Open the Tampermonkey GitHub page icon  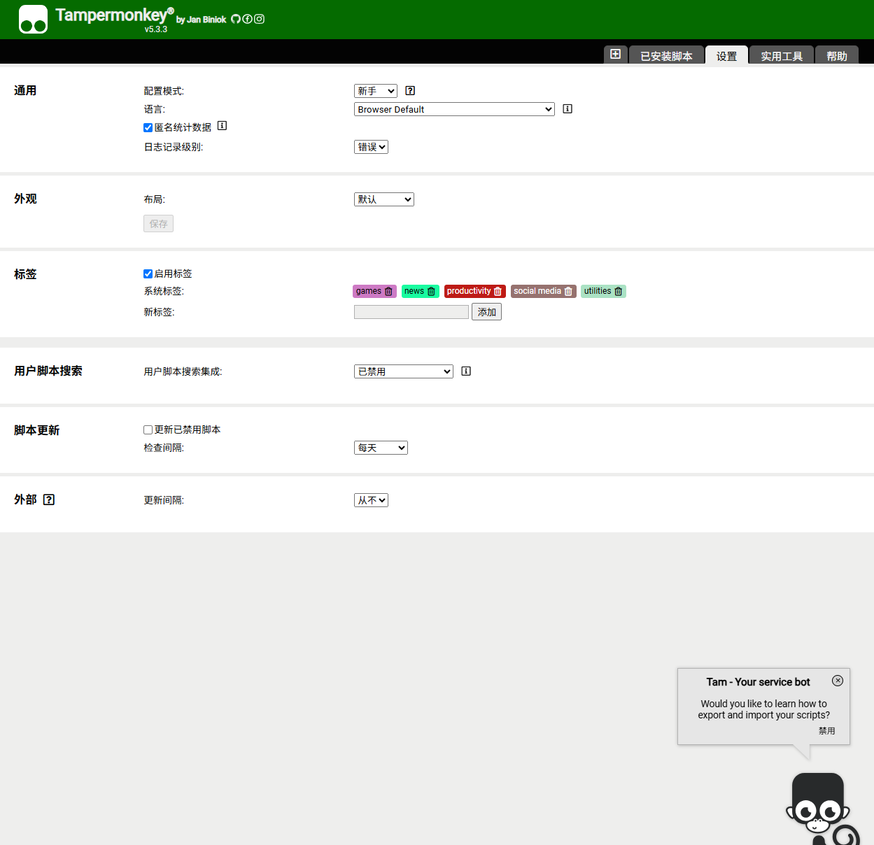[x=236, y=19]
